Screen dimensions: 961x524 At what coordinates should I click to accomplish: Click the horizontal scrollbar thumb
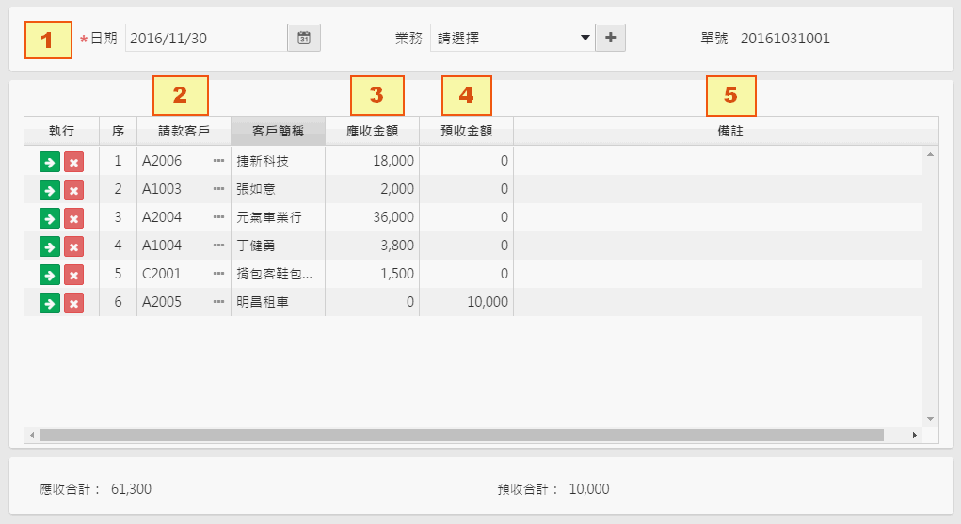462,436
